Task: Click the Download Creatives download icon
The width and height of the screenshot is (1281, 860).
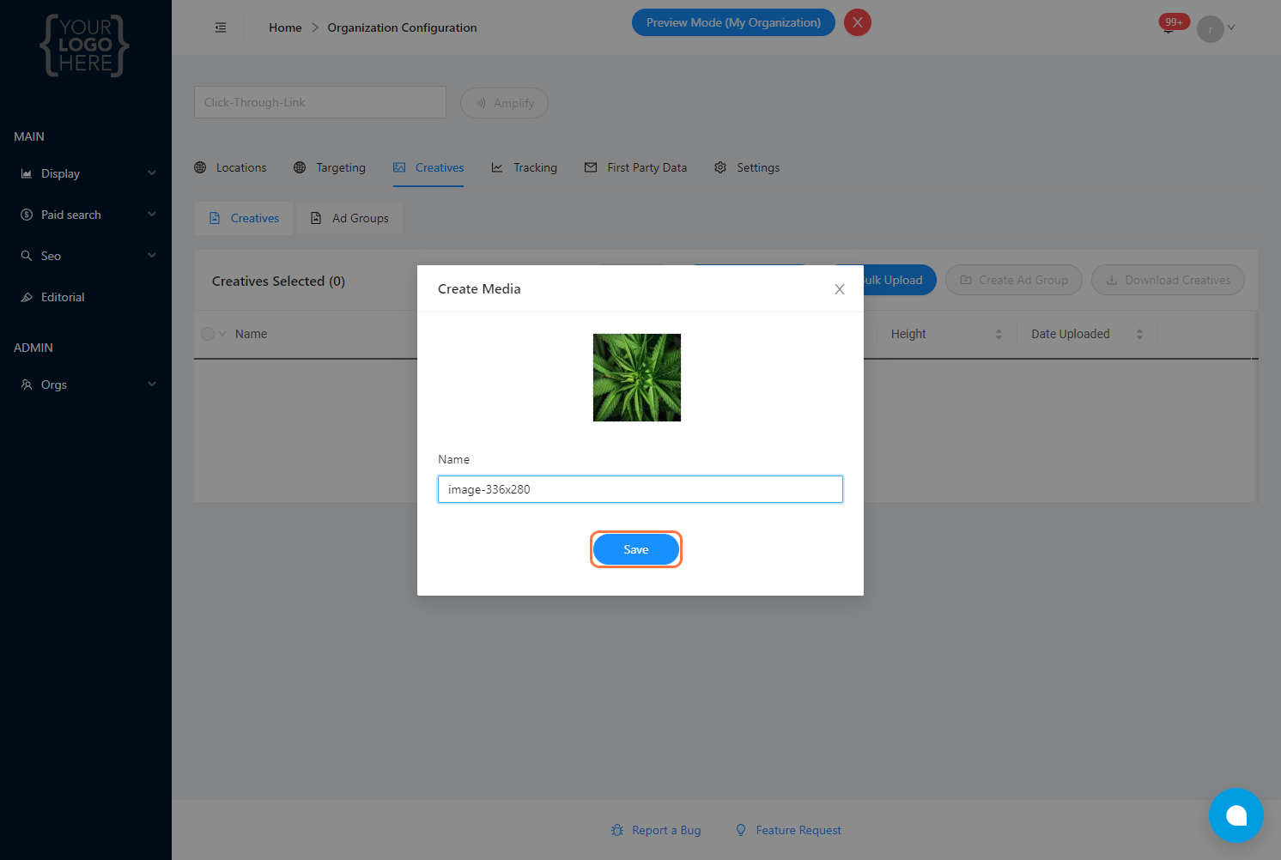Action: tap(1112, 280)
